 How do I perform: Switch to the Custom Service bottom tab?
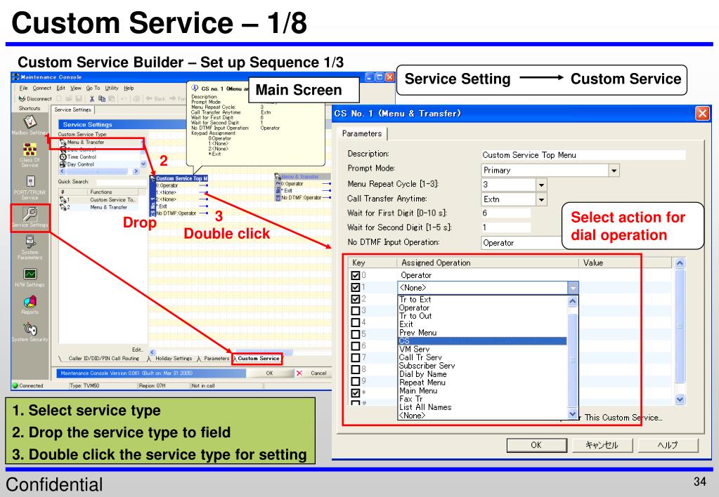tap(258, 359)
